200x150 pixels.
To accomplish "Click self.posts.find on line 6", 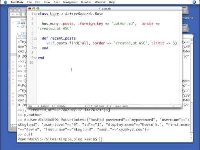I will [x=62, y=43].
